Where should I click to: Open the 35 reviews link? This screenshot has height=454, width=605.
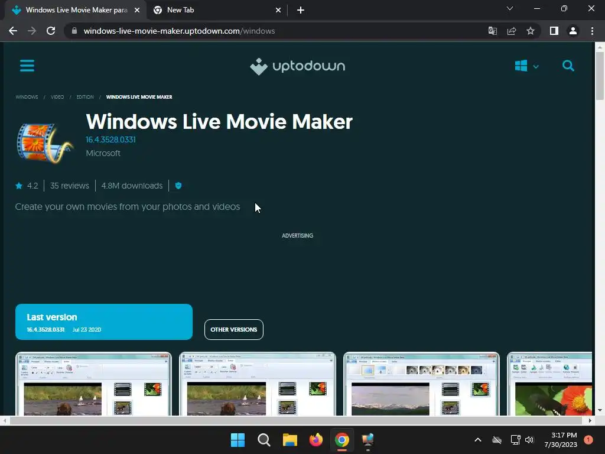click(x=70, y=186)
